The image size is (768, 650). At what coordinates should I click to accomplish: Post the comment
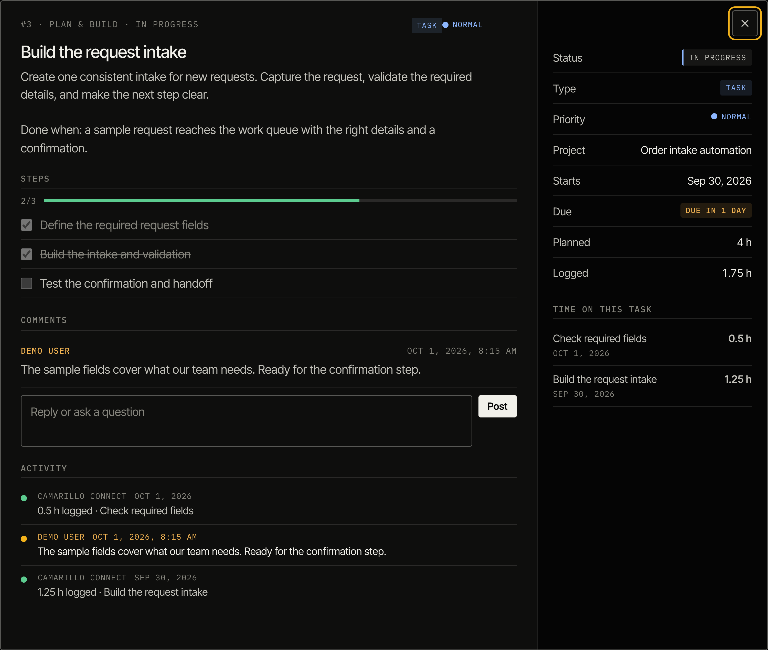click(x=497, y=406)
